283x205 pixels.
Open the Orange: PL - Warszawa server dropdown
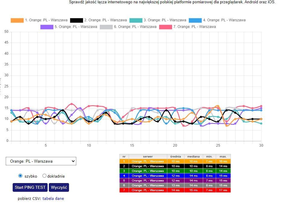pos(41,161)
